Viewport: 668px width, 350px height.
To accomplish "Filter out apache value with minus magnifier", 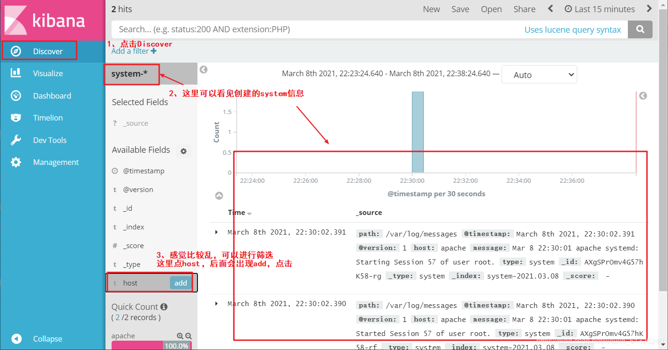I will point(189,336).
